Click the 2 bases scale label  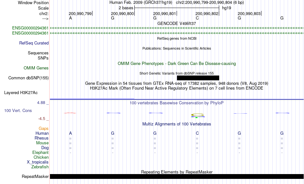click(126, 8)
